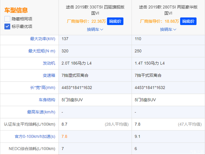Open 换辆车 dropdown under the 280TSI model
Image resolution: width=205 pixels, height=155 pixels.
click(x=168, y=29)
